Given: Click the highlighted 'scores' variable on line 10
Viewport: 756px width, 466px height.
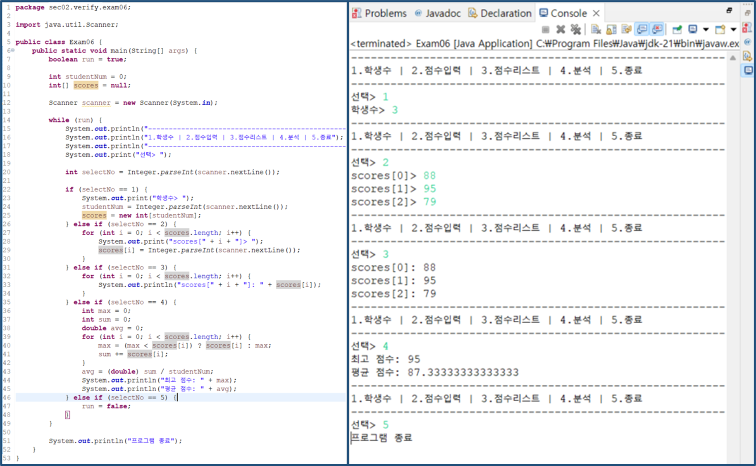Looking at the screenshot, I should pos(86,85).
